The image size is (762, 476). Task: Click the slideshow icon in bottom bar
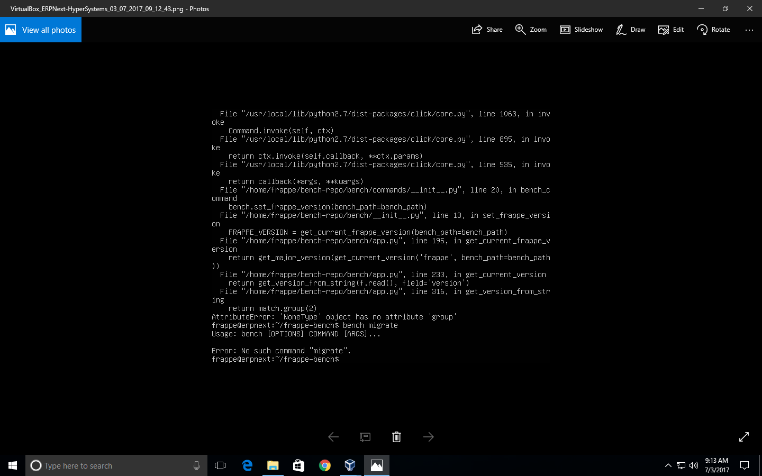pos(365,437)
